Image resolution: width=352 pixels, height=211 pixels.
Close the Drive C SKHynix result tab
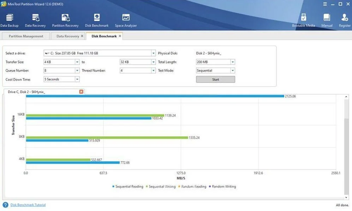coord(81,92)
